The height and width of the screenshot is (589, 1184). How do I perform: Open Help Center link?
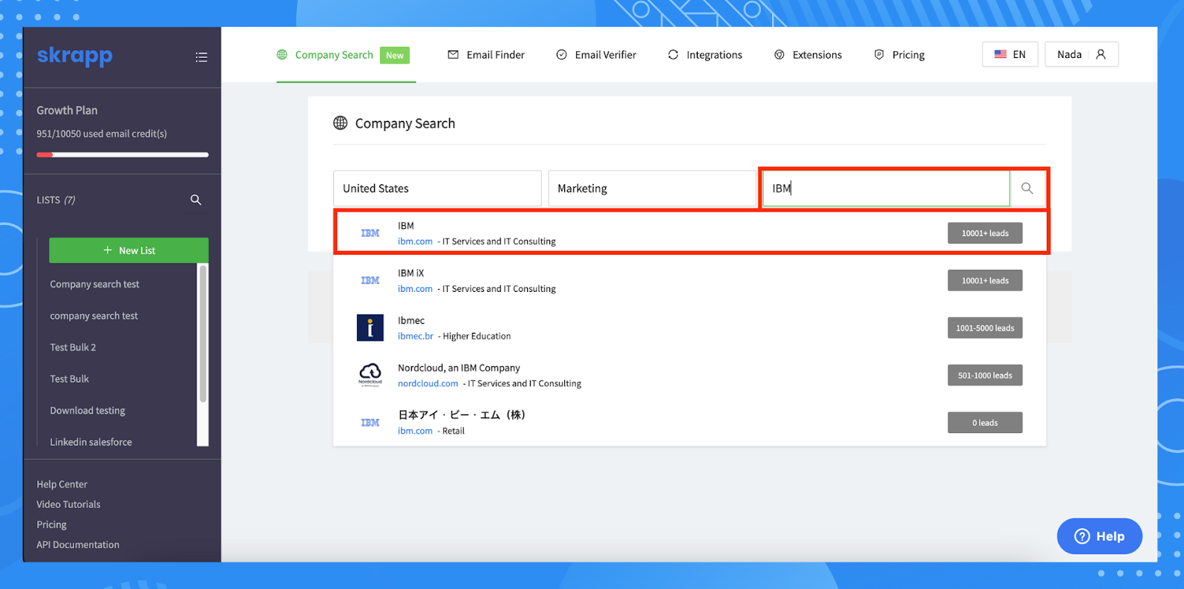click(62, 484)
